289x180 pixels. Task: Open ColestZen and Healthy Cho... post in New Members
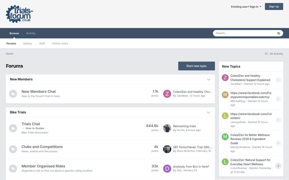point(192,92)
